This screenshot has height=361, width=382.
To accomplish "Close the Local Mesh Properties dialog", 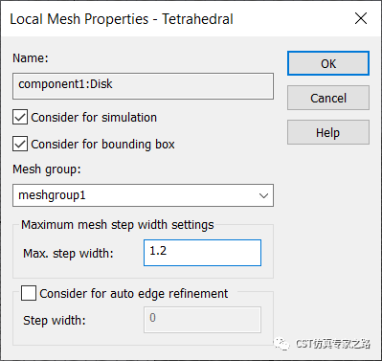I will click(x=361, y=18).
